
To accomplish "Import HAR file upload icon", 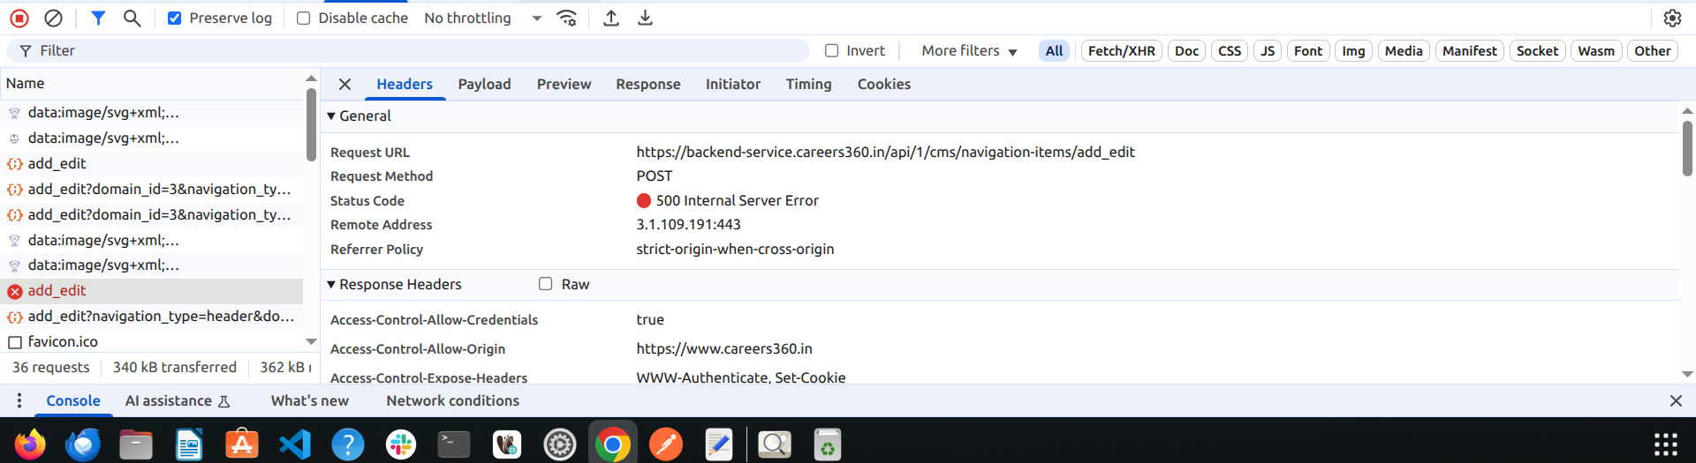I will 611,18.
